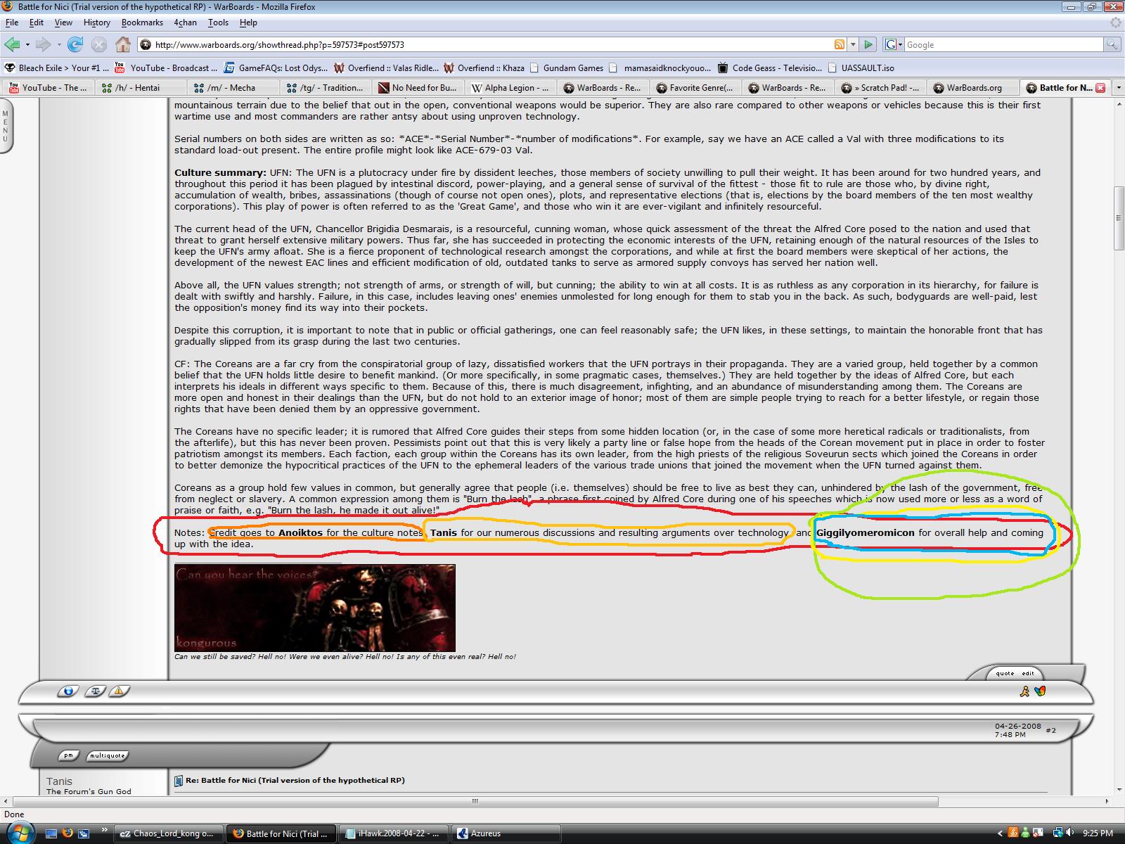Click the Forward arrow button
Screen dimensions: 1125x844
tap(44, 44)
